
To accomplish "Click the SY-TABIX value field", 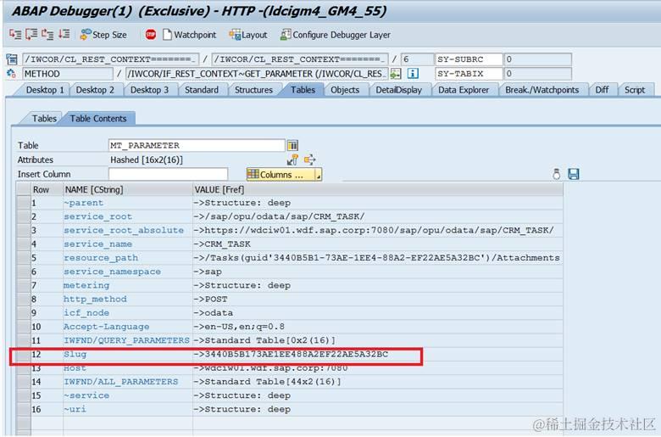I will coord(537,74).
